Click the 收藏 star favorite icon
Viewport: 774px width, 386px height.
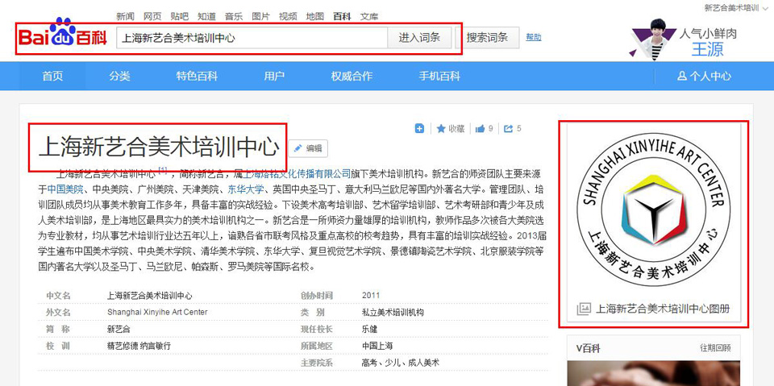(441, 129)
